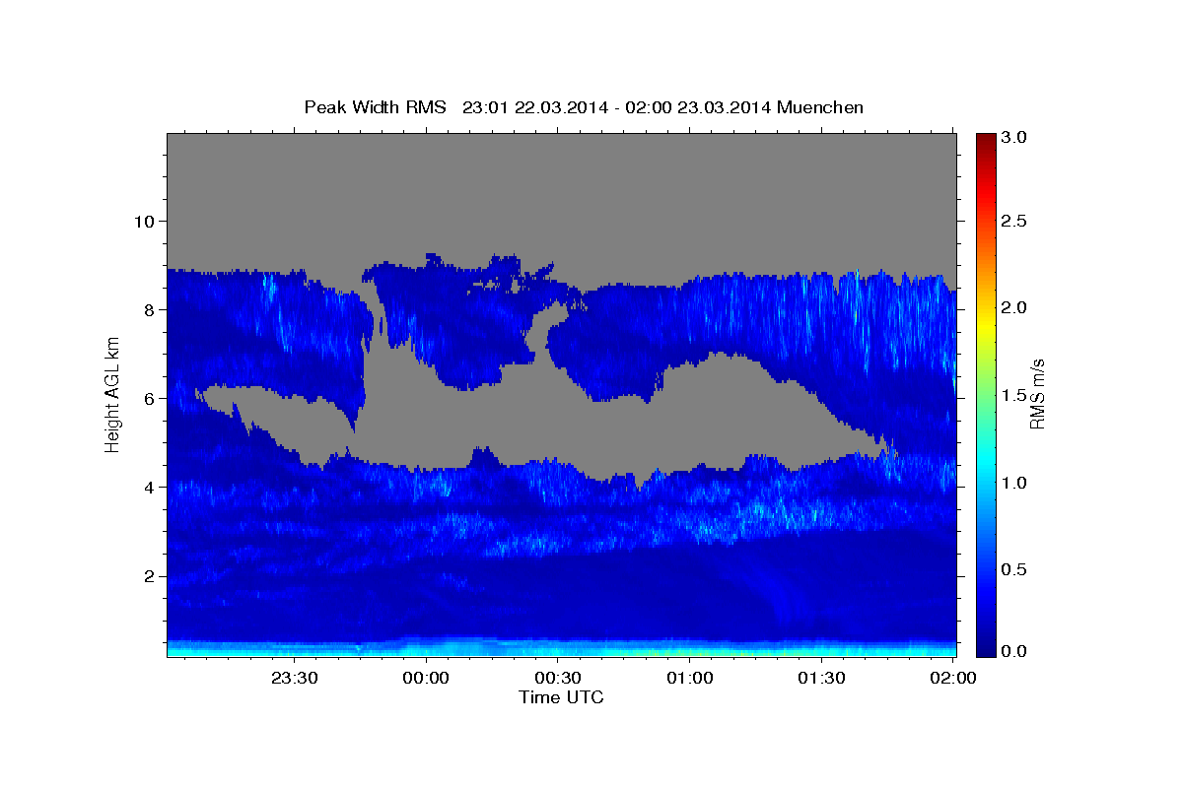Viewport: 1183px width, 788px height.
Task: Click the colorbar value 1.0
Action: pos(1016,482)
